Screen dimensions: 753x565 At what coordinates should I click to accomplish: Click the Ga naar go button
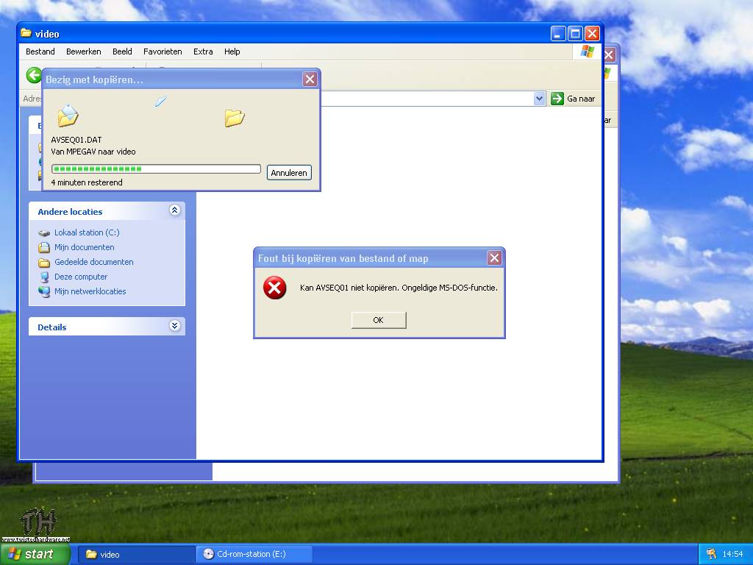(x=573, y=99)
